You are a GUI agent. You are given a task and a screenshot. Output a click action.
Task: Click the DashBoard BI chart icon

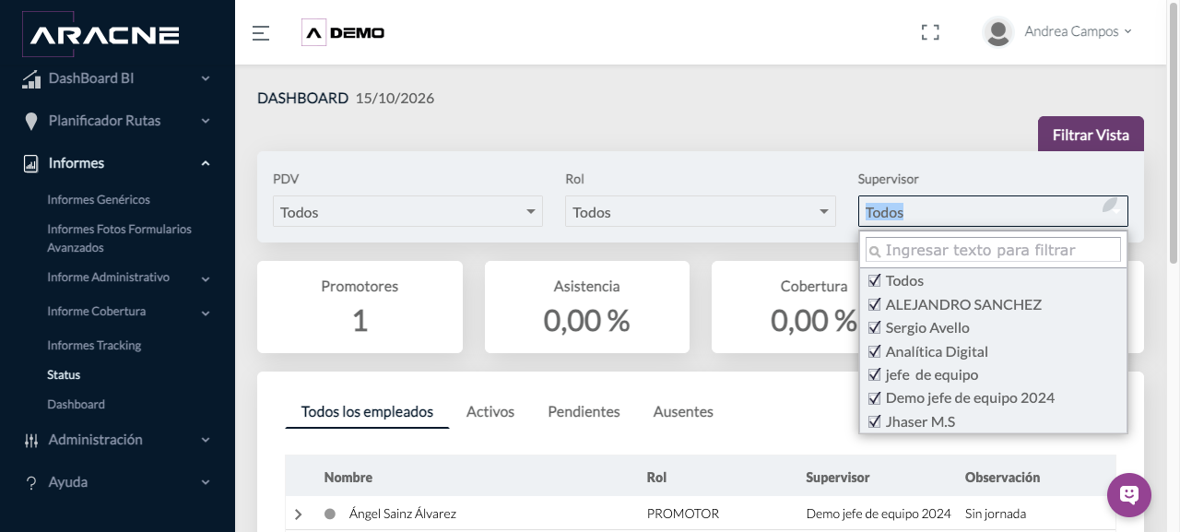click(x=31, y=79)
